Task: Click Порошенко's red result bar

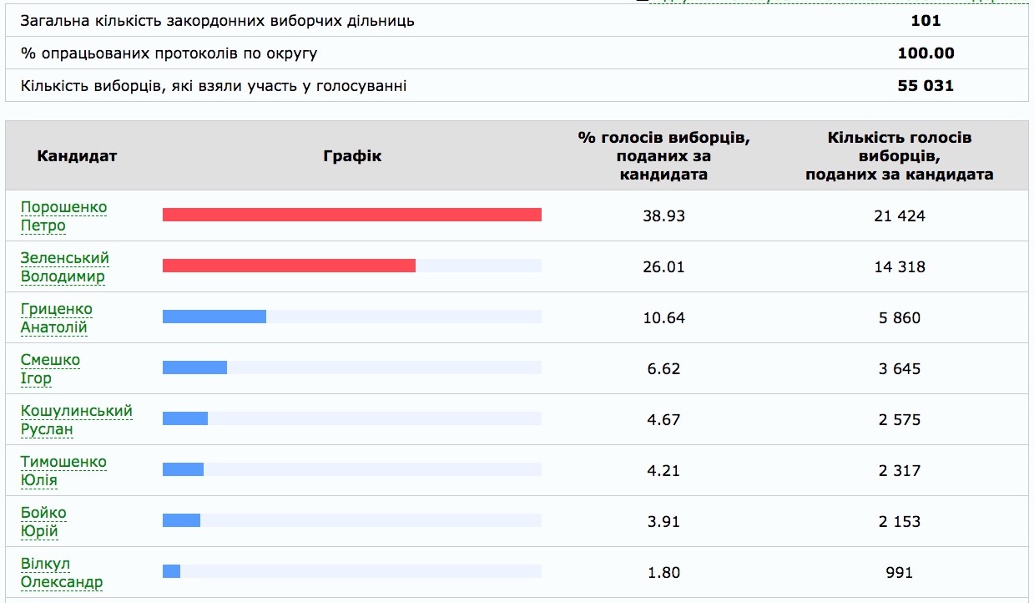Action: point(351,215)
